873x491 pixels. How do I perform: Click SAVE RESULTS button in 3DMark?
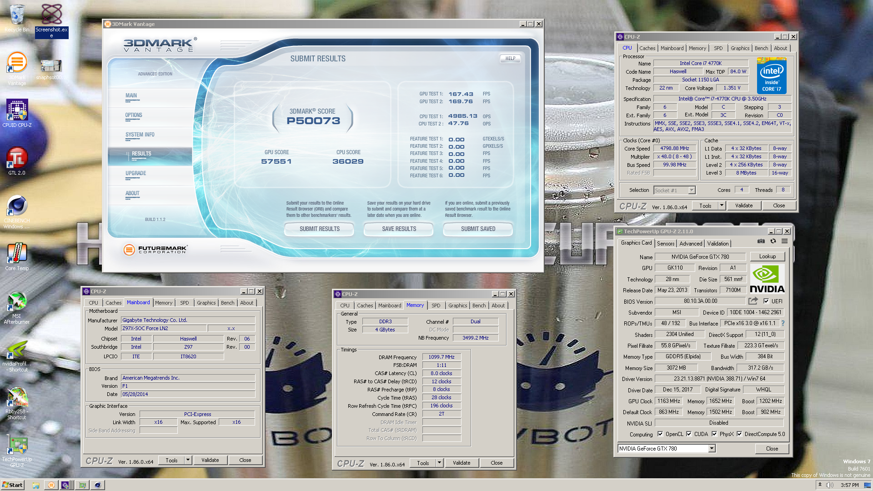pos(399,229)
